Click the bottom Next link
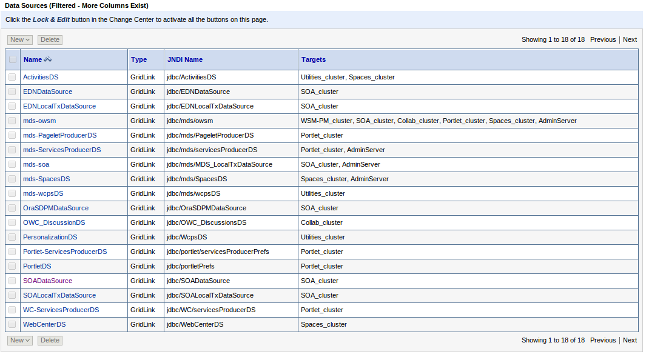 pyautogui.click(x=630, y=340)
